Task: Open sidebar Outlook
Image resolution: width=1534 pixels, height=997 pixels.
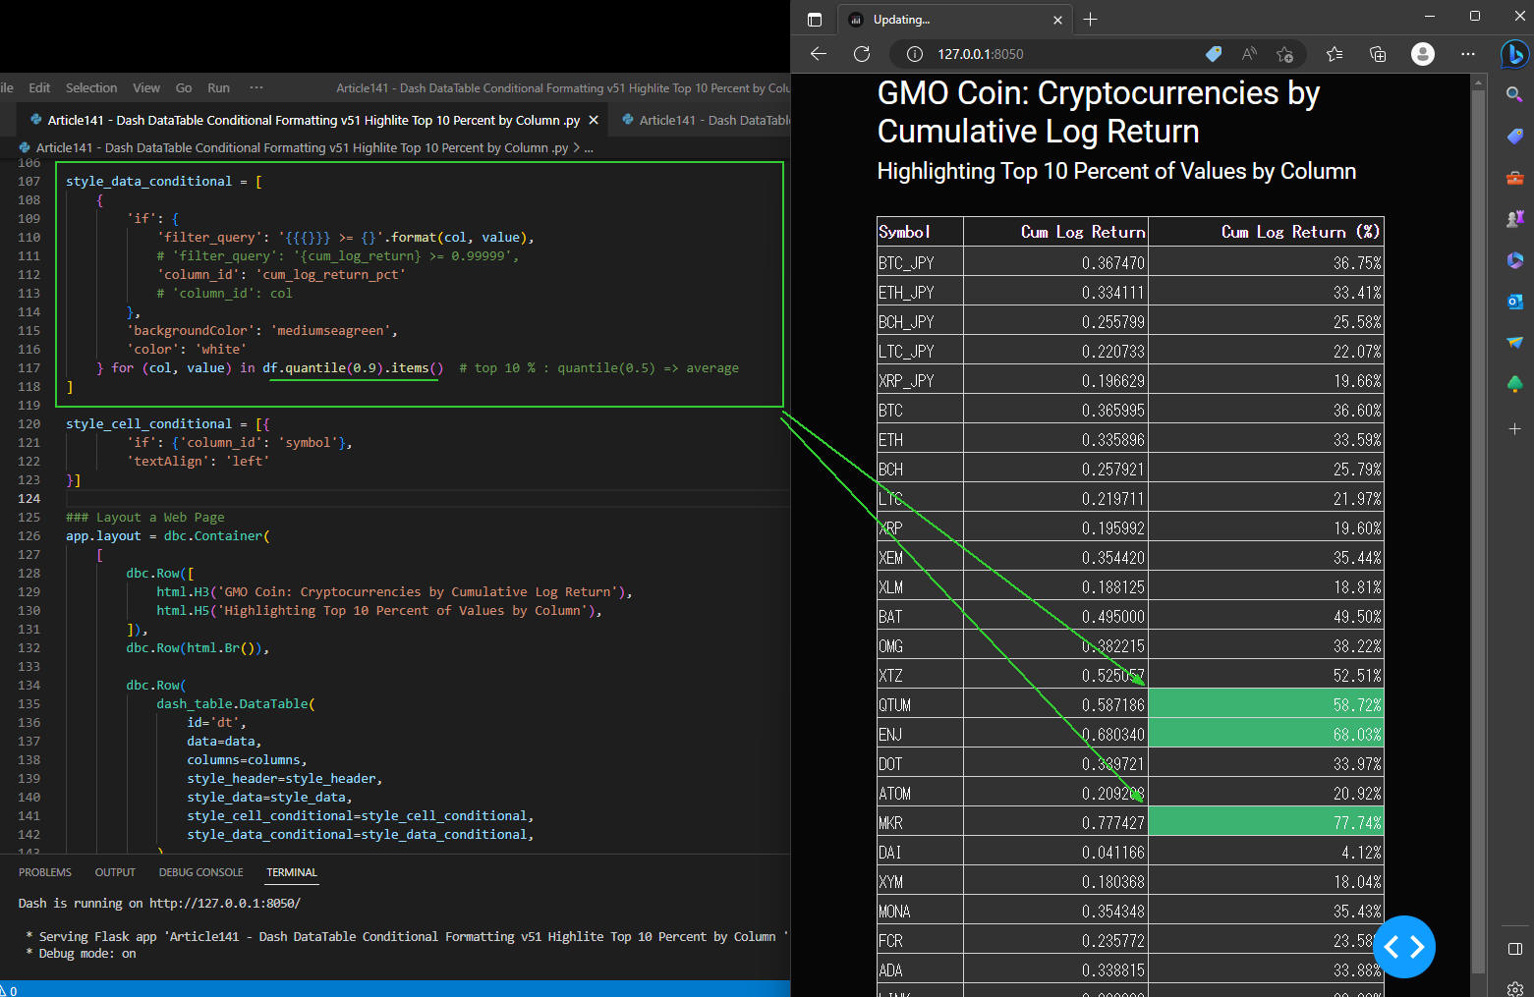Action: coord(1514,302)
